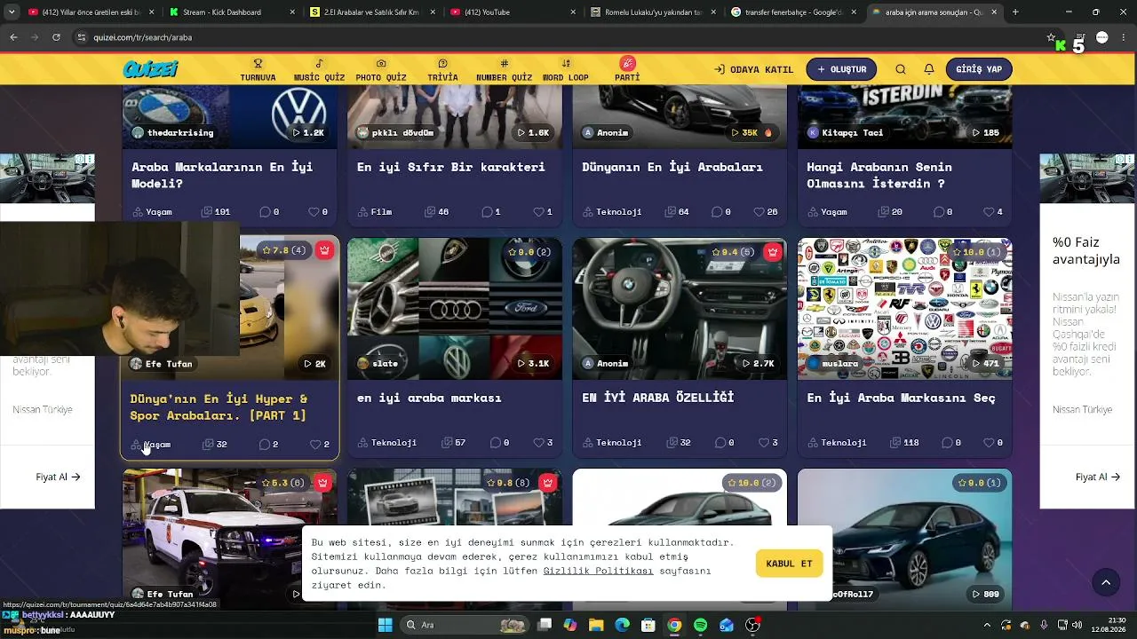1137x639 pixels.
Task: Open File Explorer from the taskbar
Action: tap(596, 625)
